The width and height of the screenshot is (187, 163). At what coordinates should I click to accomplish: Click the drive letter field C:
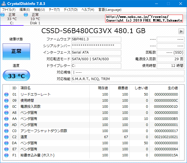pos(96,66)
